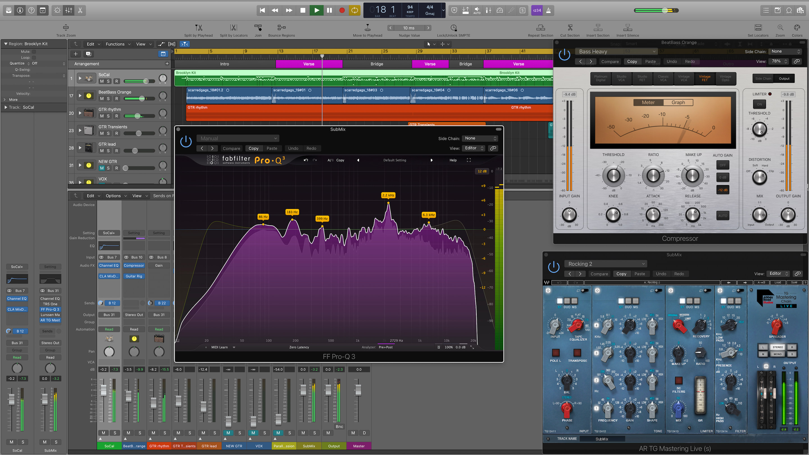The height and width of the screenshot is (455, 809).
Task: Open the Bass Heavy preset dropdown
Action: (x=616, y=51)
